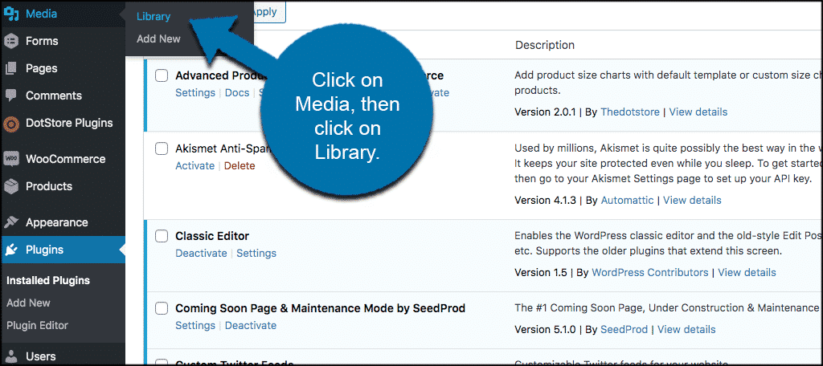Open Settings for Coming Soon Page plugin

click(195, 326)
